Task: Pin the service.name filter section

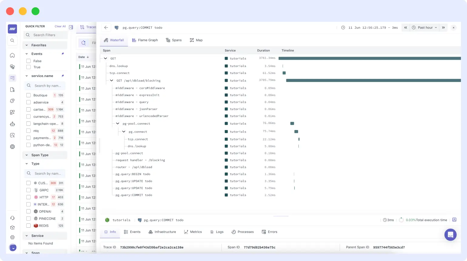Action: [x=63, y=76]
